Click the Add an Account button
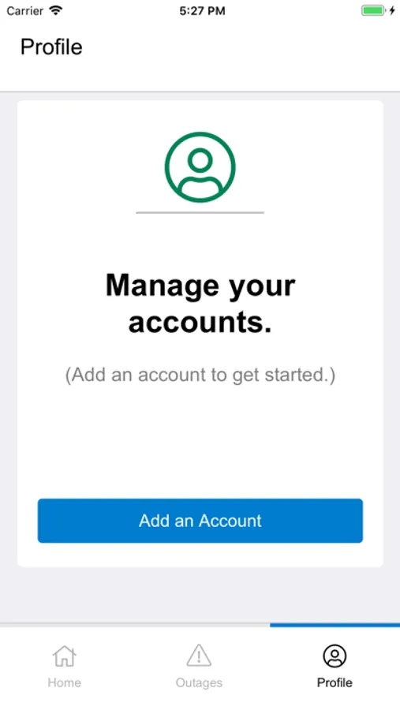This screenshot has width=400, height=710. 200,521
